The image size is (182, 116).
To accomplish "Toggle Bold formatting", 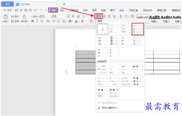I will pos(33,21).
